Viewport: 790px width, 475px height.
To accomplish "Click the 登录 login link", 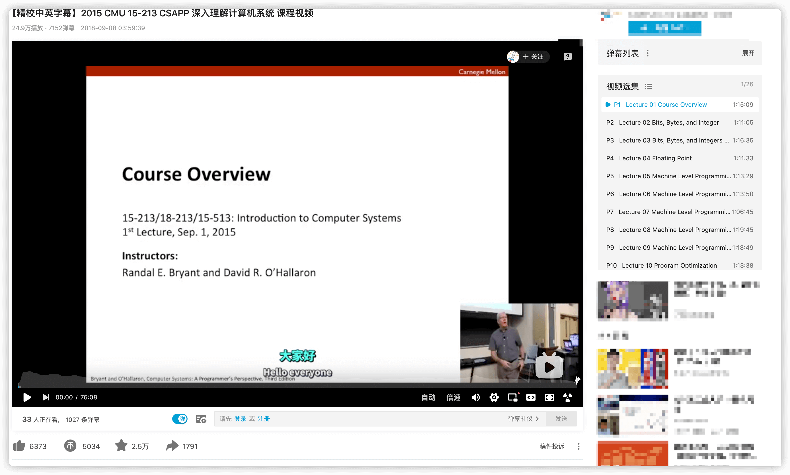I will coord(240,419).
